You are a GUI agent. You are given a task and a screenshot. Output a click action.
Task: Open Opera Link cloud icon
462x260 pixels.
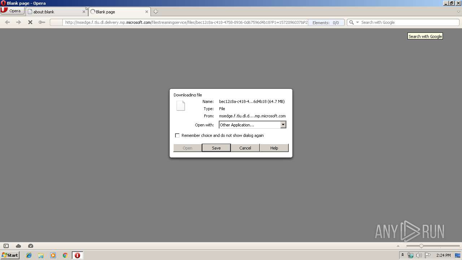[18, 246]
